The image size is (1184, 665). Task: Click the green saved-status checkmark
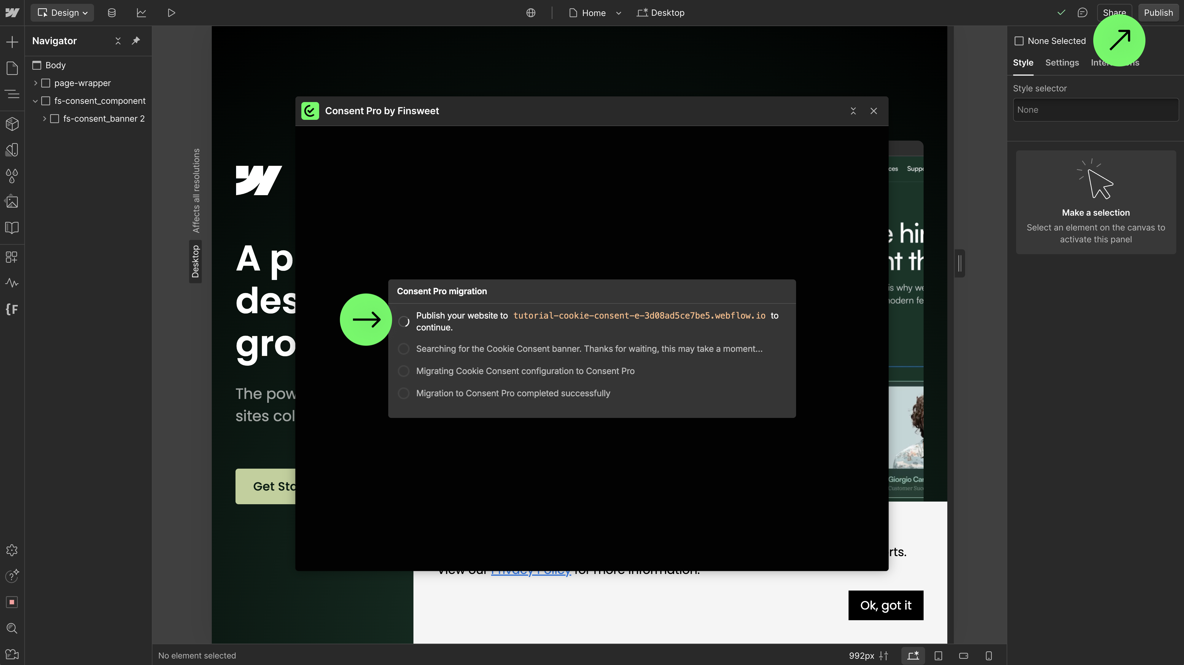(x=1061, y=13)
